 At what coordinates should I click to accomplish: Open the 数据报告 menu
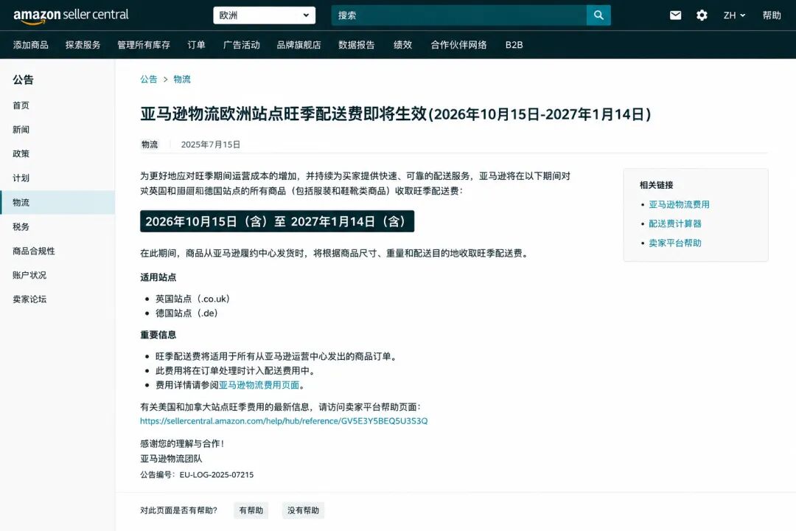click(357, 45)
